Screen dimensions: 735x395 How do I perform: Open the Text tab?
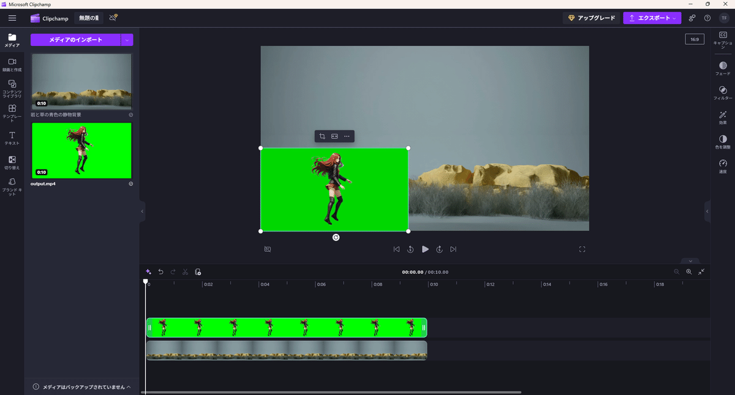12,138
